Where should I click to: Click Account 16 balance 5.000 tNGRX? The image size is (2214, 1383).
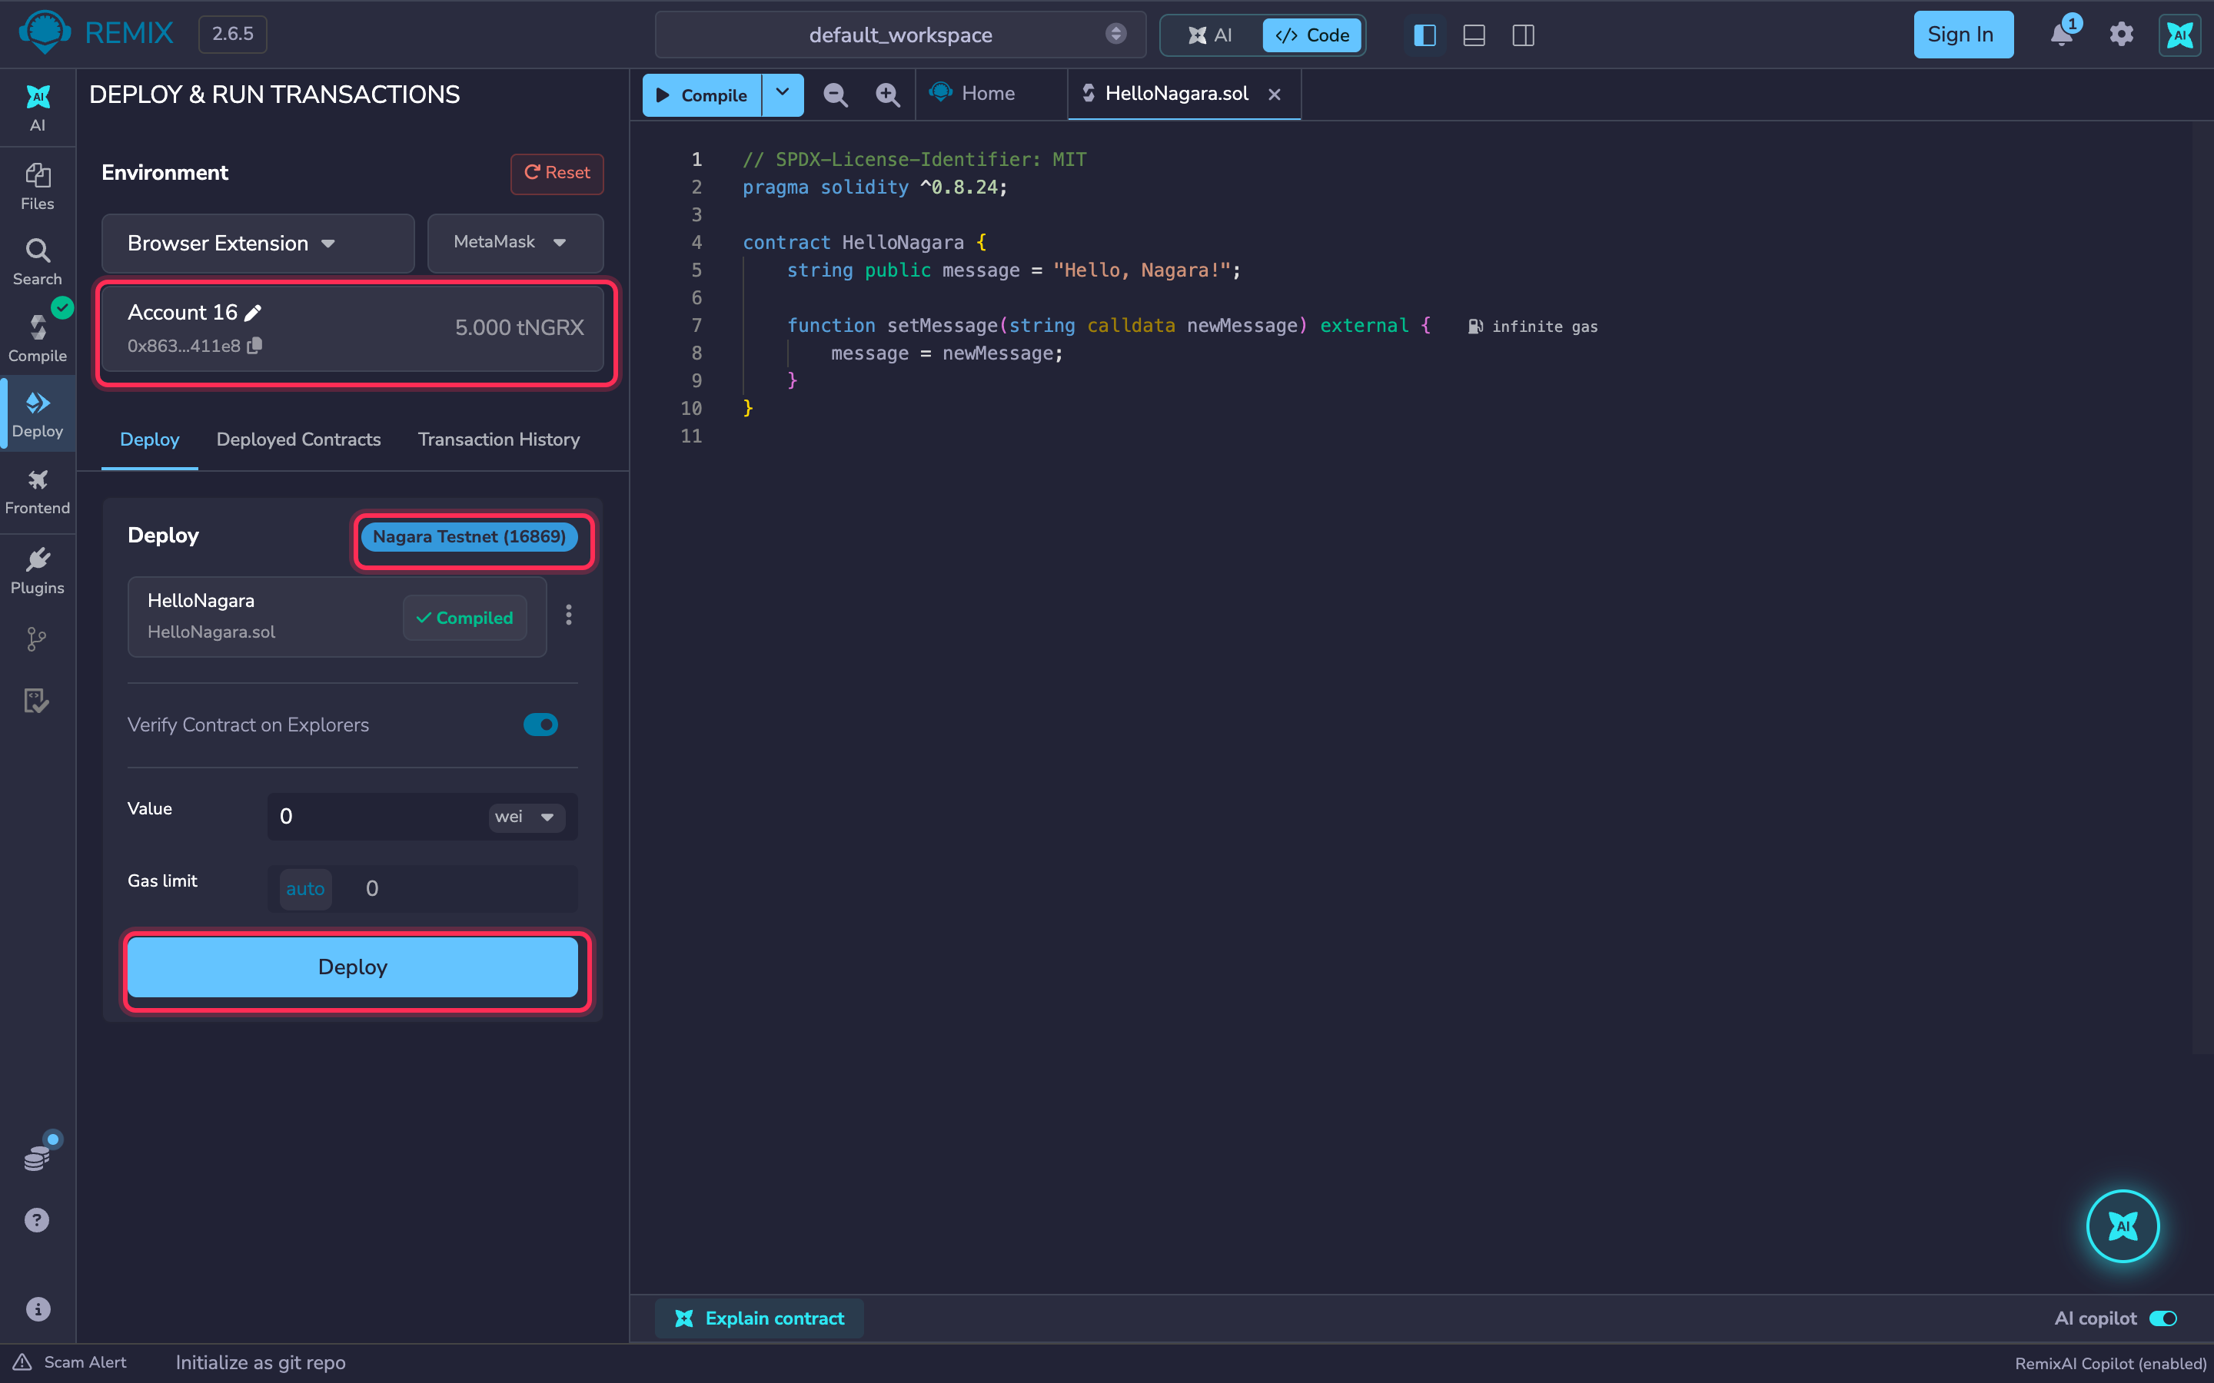[519, 327]
